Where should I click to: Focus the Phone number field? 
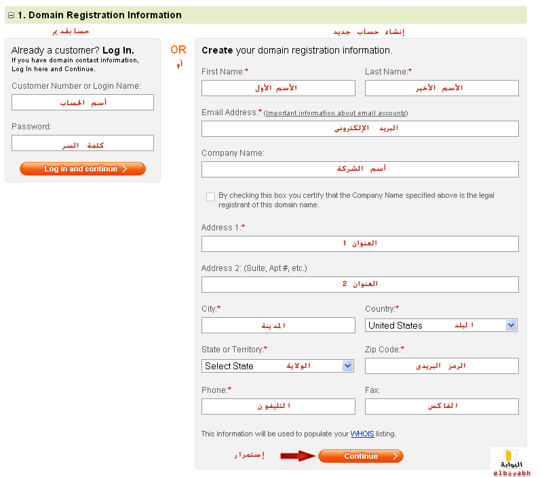278,407
